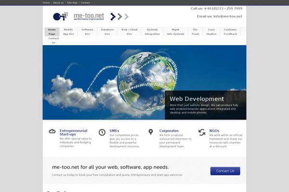This screenshot has height=192, width=289.
Task: Open The Team navigation item
Action: pyautogui.click(x=196, y=32)
